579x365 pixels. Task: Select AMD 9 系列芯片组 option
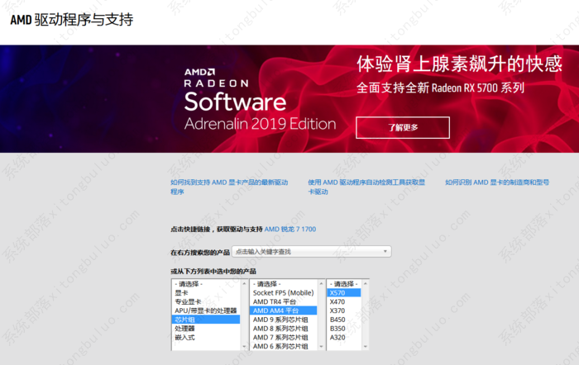point(280,320)
